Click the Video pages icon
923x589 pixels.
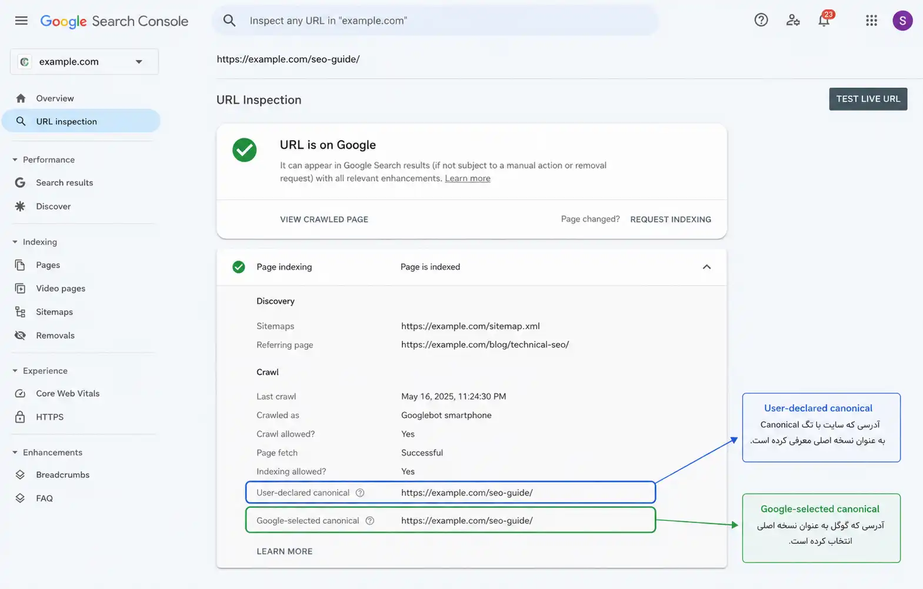(20, 289)
